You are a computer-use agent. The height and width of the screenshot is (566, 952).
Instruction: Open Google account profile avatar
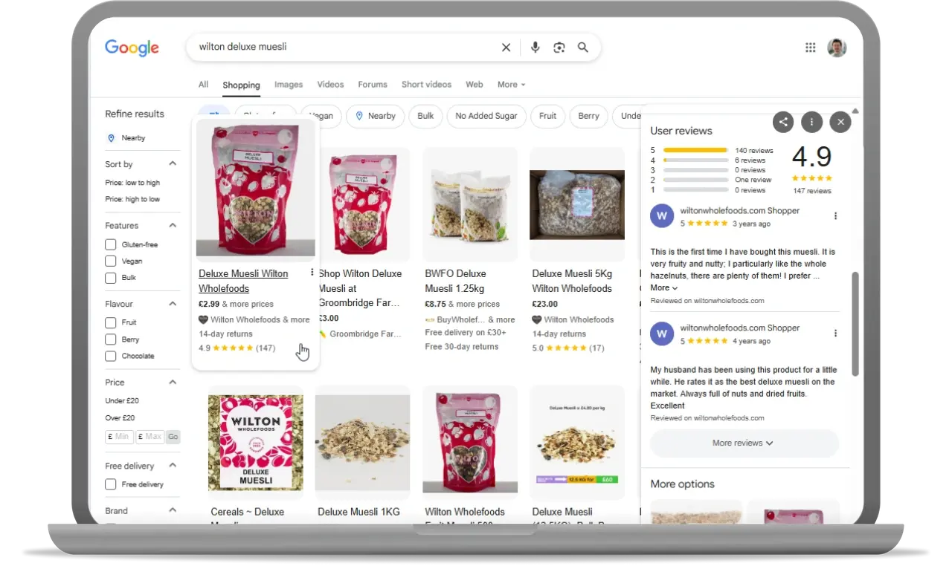837,48
